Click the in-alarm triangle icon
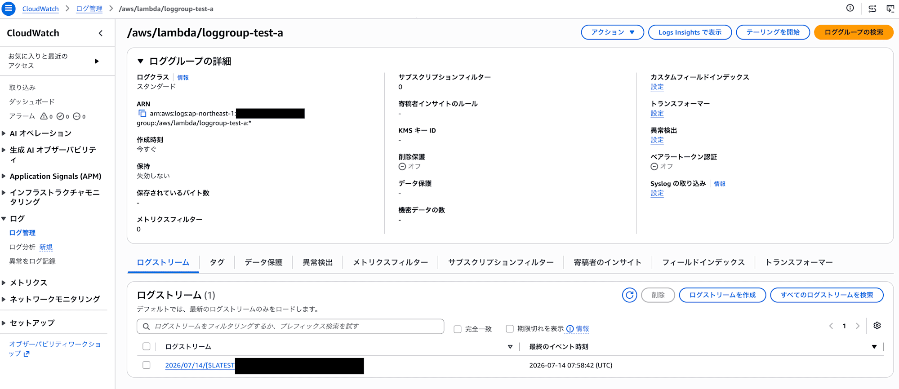This screenshot has height=389, width=899. coord(44,116)
